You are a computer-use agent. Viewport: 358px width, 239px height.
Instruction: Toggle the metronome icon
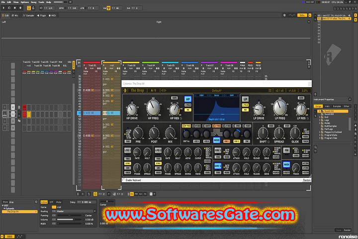pyautogui.click(x=33, y=8)
